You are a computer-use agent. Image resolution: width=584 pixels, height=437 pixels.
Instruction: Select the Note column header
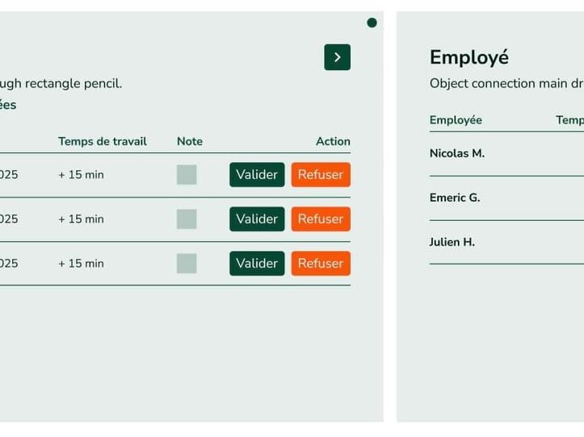(190, 142)
